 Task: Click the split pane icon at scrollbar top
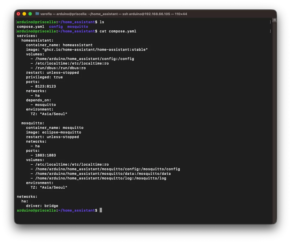point(274,20)
